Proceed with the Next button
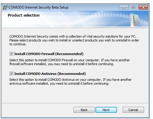This screenshot has width=153, height=119. [106, 110]
